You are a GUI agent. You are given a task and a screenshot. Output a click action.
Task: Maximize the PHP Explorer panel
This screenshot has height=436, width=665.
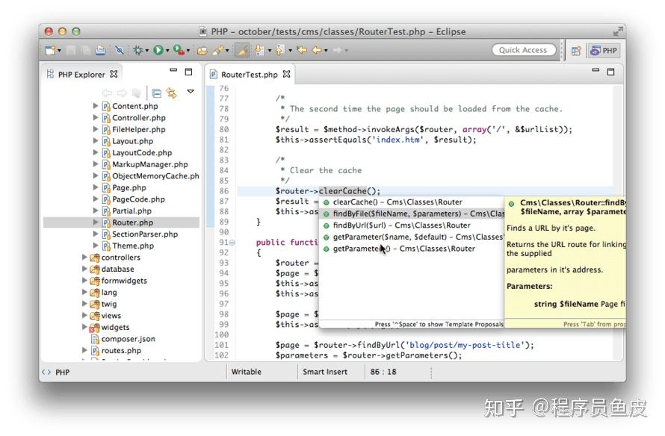point(189,72)
